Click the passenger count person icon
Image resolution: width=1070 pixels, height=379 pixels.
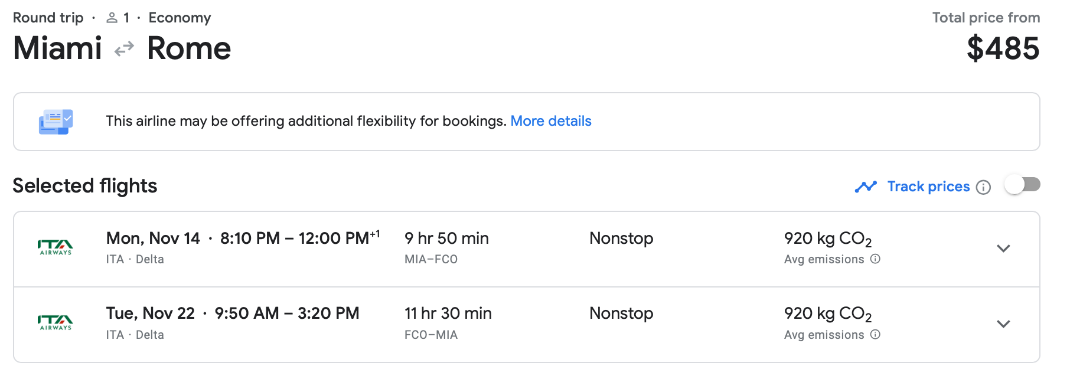pyautogui.click(x=112, y=18)
